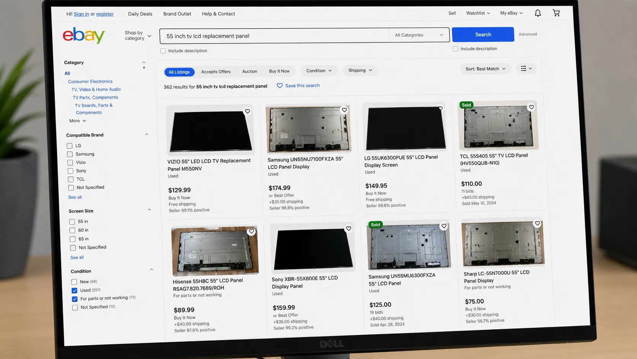The image size is (637, 359).
Task: Open Brand Outlet menu item
Action: coord(177,14)
